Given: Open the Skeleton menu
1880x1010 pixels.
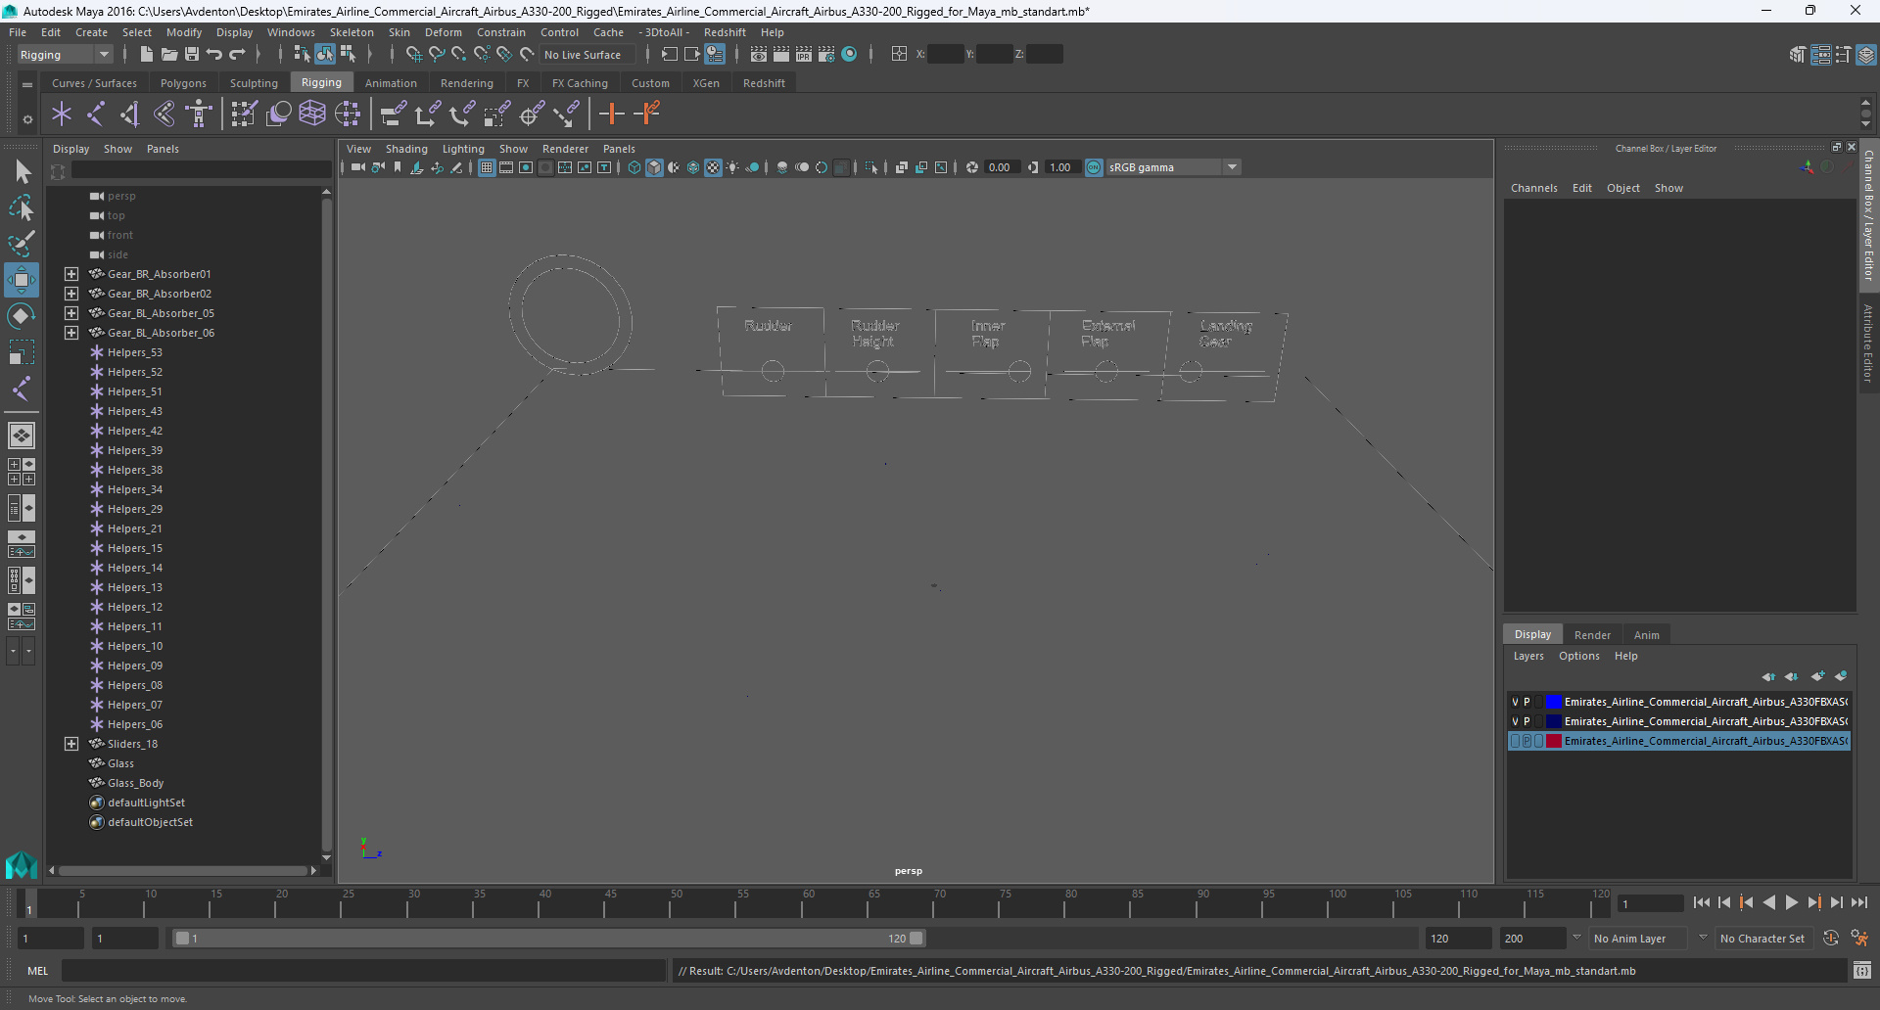Looking at the screenshot, I should point(352,32).
